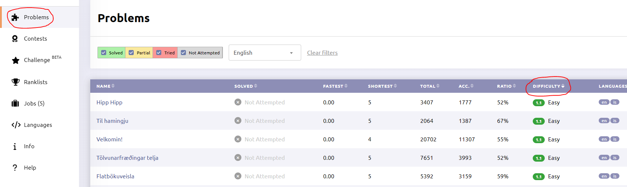Open the English language dropdown
627x187 pixels.
pyautogui.click(x=265, y=53)
